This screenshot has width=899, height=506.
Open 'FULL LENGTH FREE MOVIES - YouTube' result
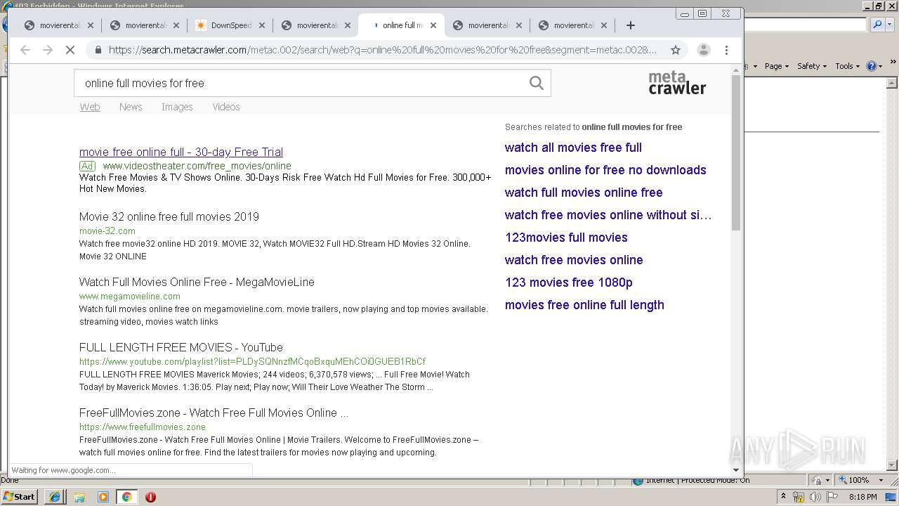[181, 347]
